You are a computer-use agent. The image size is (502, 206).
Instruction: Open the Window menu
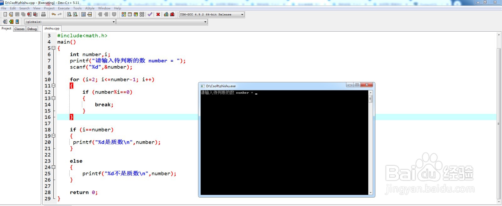click(x=104, y=8)
